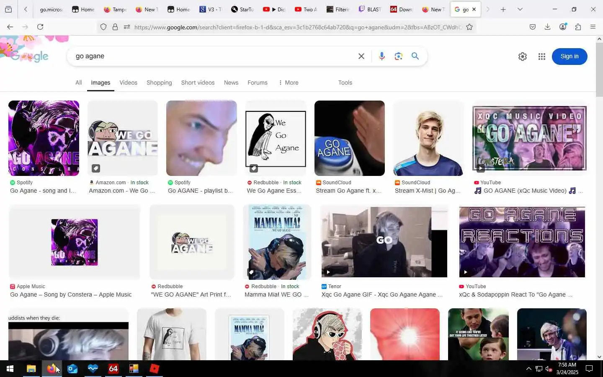This screenshot has width=603, height=377.
Task: Open the GO AGANE REACTIONS YouTube thumbnail
Action: pos(522,242)
